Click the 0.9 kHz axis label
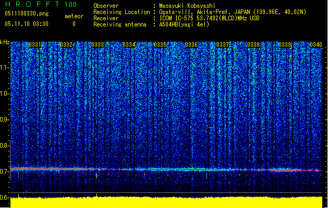Screen dimensions: 328x208 4,120
